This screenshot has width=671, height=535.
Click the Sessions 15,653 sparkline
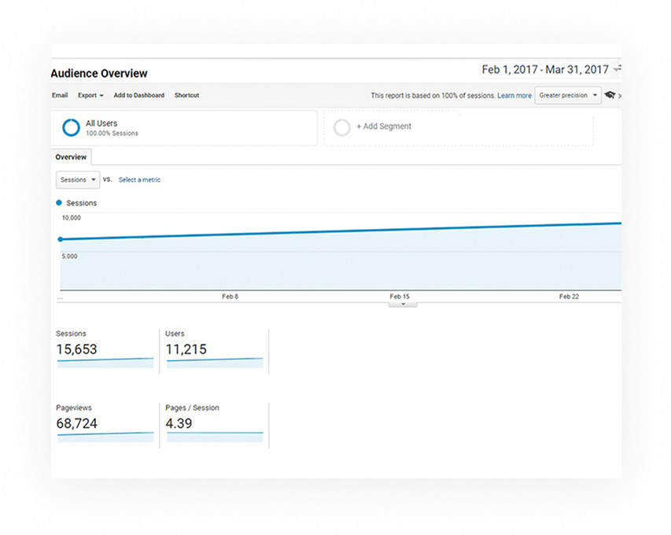[x=105, y=363]
